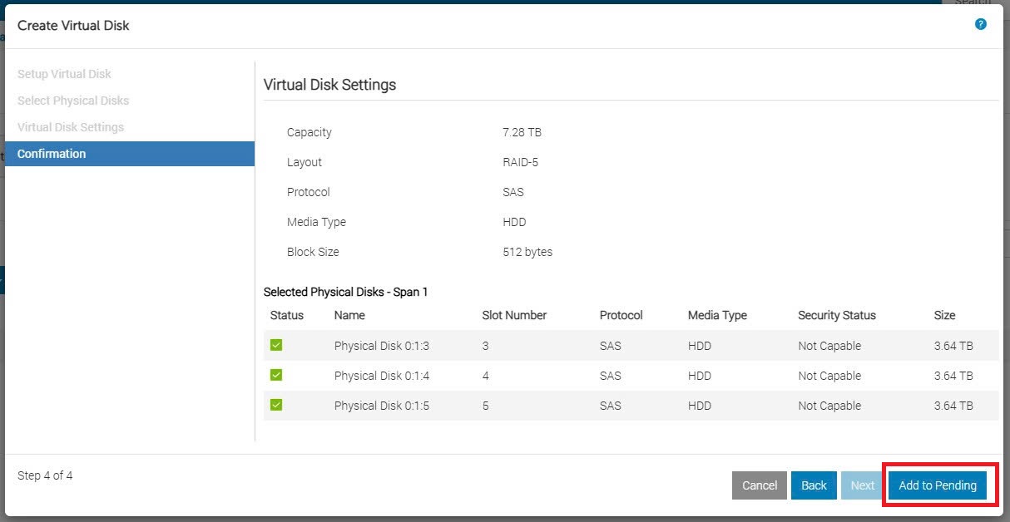Click green status check for Physical Disk 0:1:4
The height and width of the screenshot is (522, 1010).
tap(276, 376)
